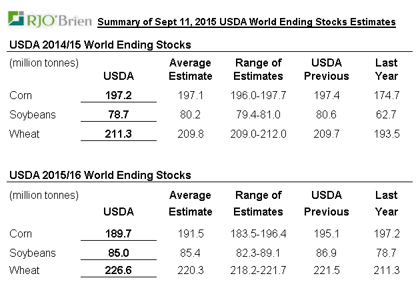Select the wheat estimate range 218.2-221.7

coord(259,271)
